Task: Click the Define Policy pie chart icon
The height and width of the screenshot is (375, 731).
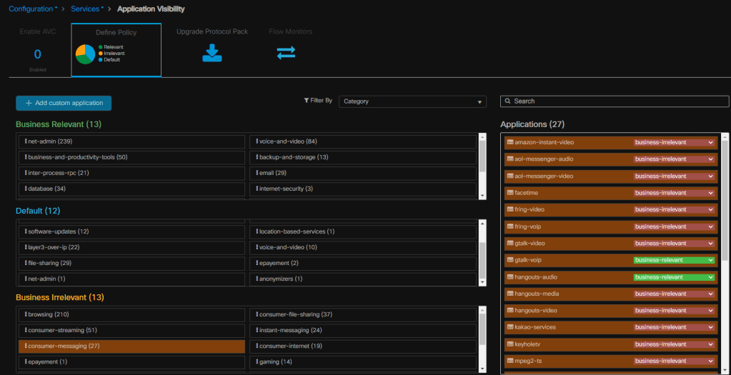Action: click(x=85, y=54)
